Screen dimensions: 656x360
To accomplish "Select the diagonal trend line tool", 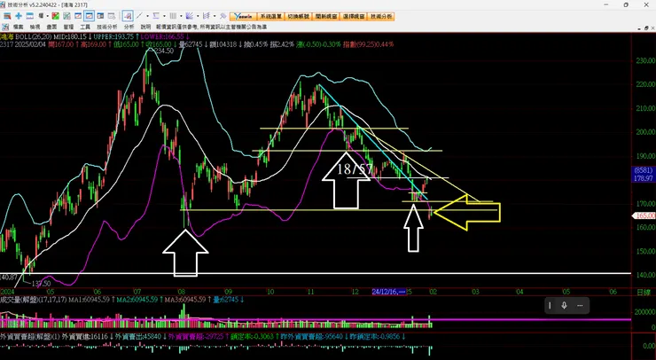I will pos(139,16).
